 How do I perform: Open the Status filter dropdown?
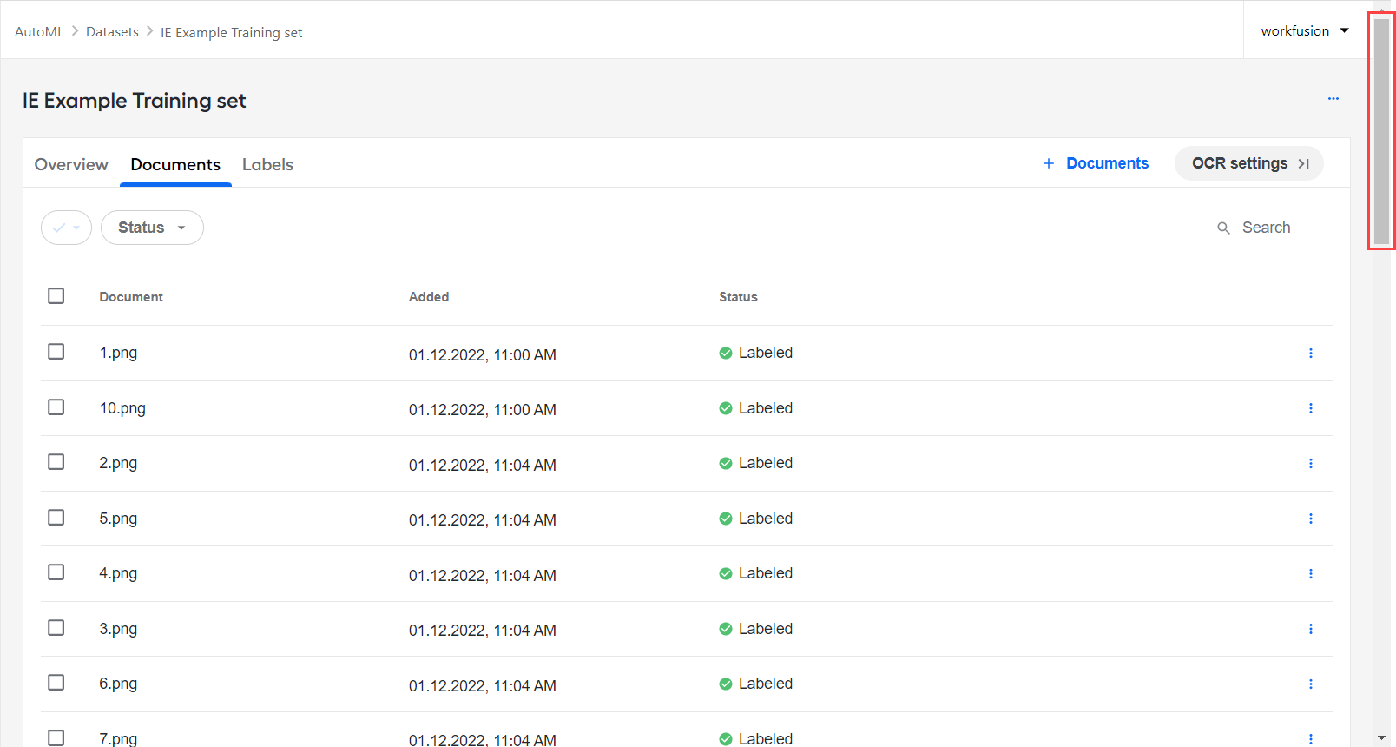152,228
